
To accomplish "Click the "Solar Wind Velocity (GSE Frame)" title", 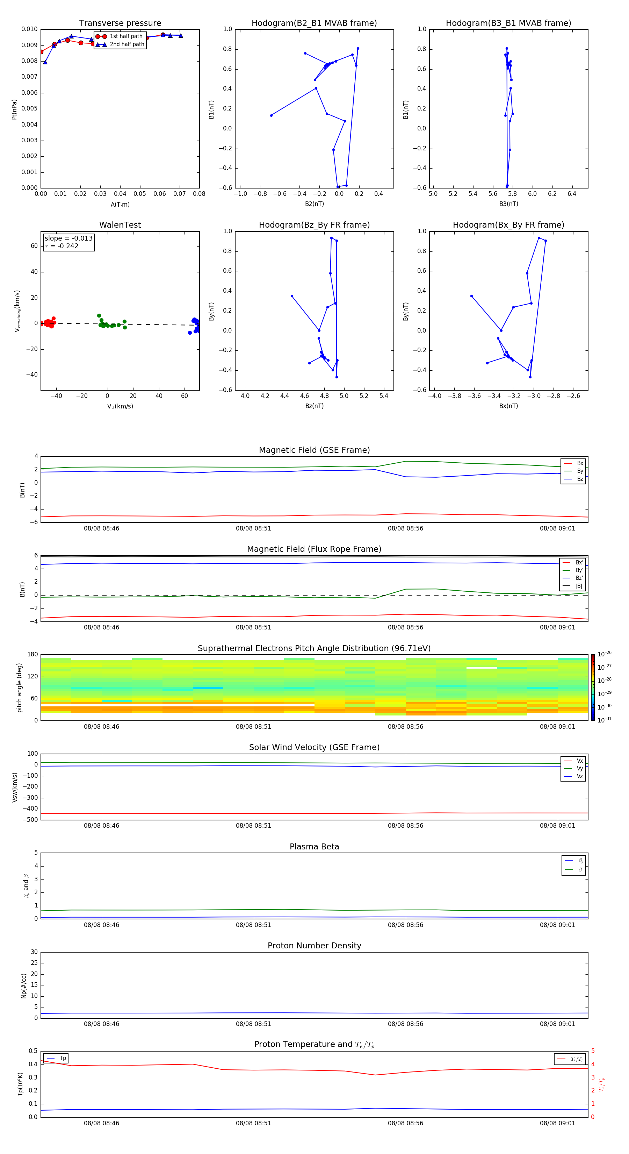I will (x=314, y=747).
